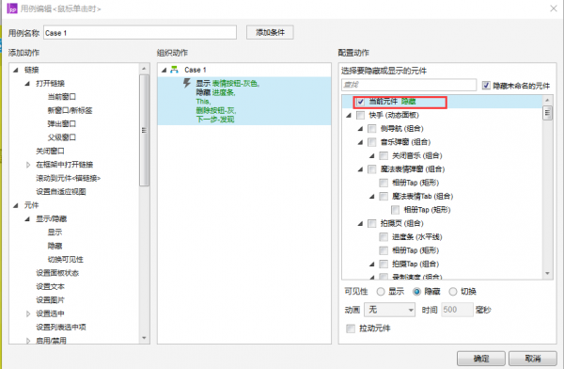Select the 当前窗口 action

pos(61,97)
